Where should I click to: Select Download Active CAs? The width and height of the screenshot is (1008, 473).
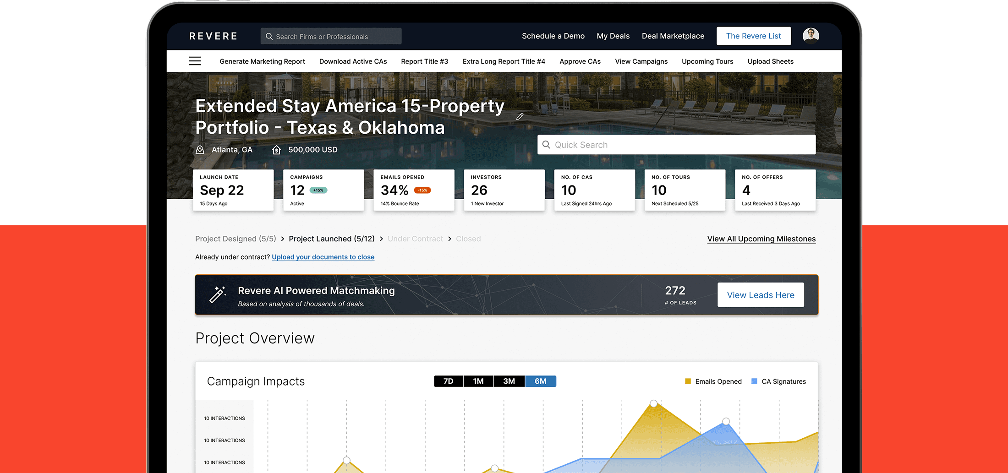(x=353, y=61)
